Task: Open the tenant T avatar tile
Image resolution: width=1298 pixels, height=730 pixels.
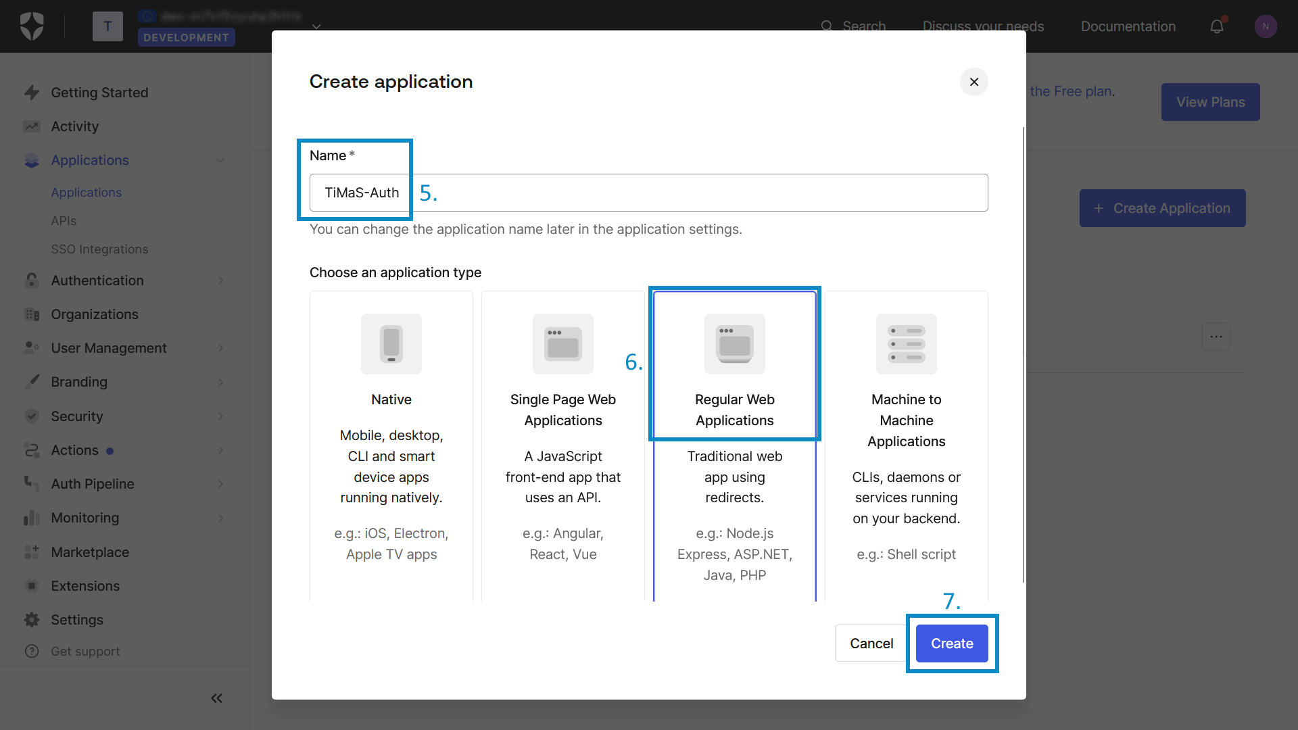Action: click(107, 26)
